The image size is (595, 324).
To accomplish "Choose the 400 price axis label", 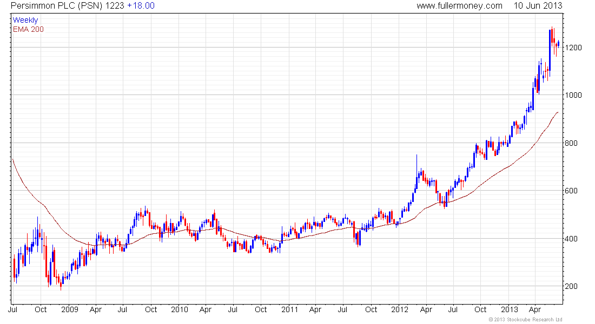I will tap(572, 239).
